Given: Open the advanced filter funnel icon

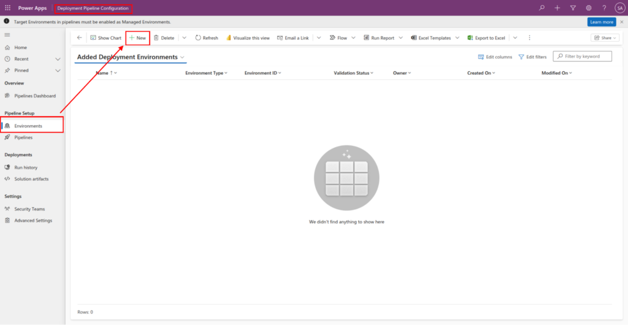Looking at the screenshot, I should [x=573, y=8].
